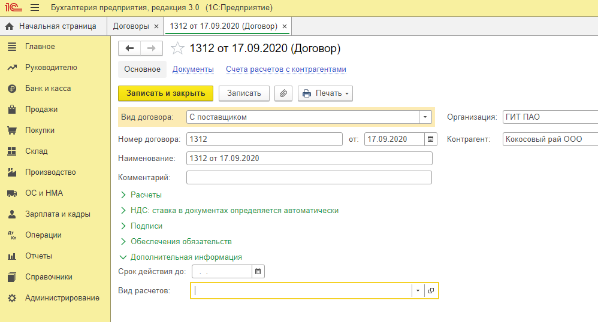
Task: Click the Записать button
Action: [244, 93]
